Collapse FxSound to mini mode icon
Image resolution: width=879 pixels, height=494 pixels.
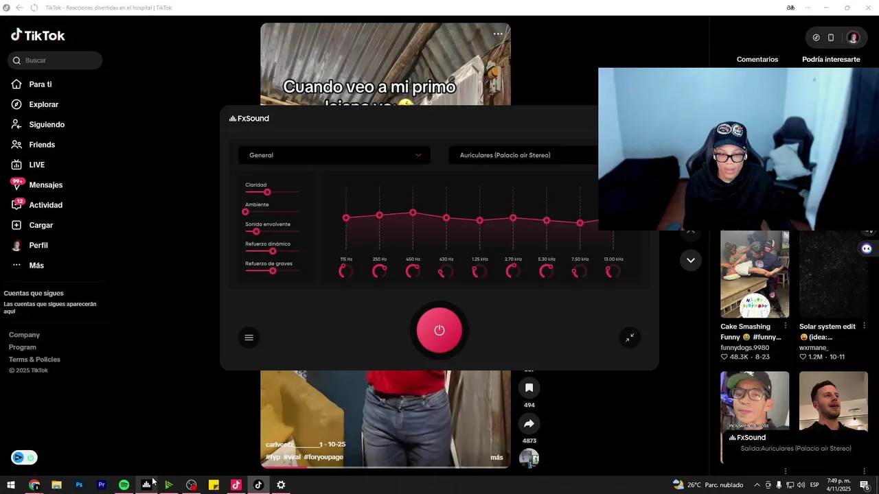pyautogui.click(x=630, y=338)
